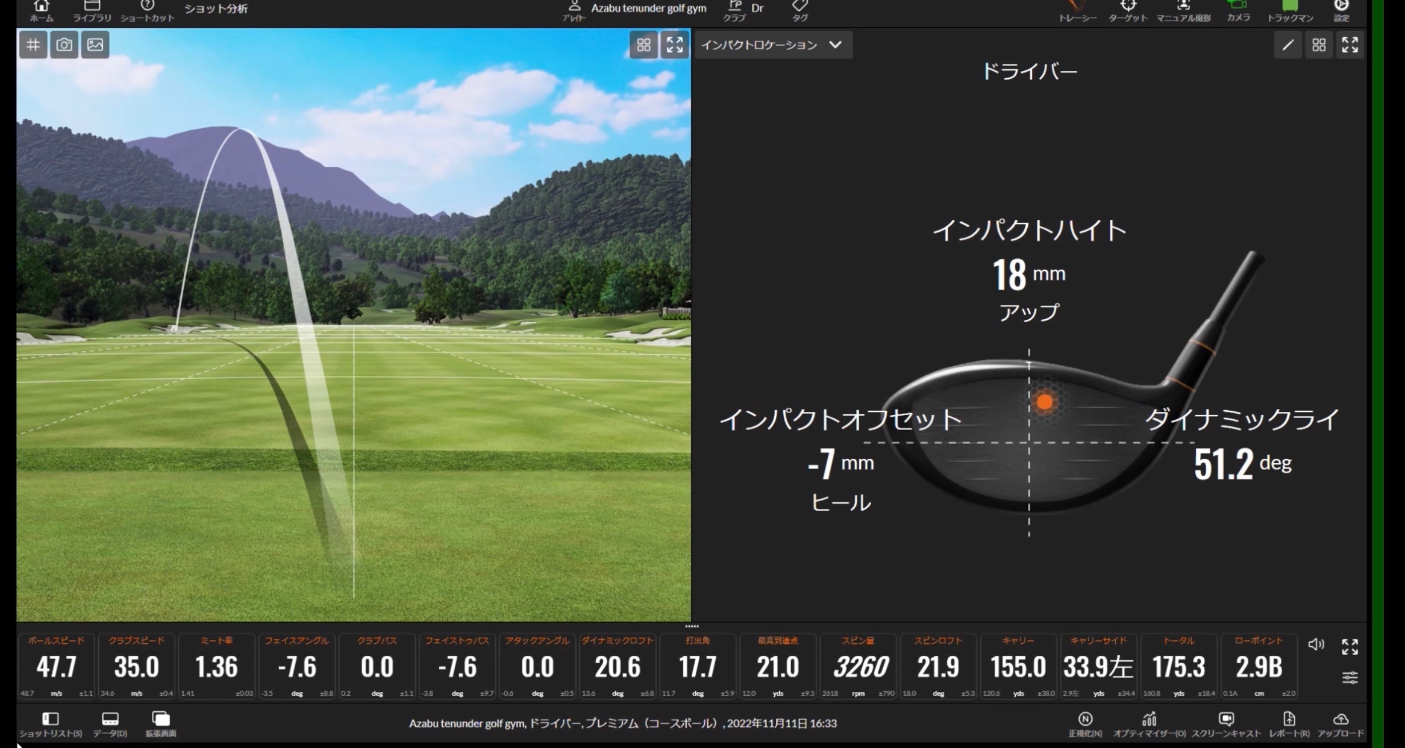1405x748 pixels.
Task: Toggle the grid overlay on course view
Action: coord(33,45)
